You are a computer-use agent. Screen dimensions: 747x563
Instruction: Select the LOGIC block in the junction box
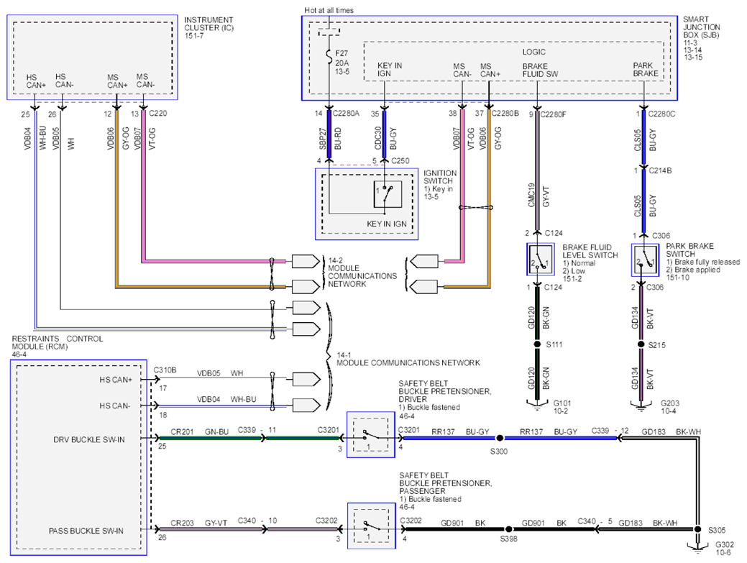(513, 61)
